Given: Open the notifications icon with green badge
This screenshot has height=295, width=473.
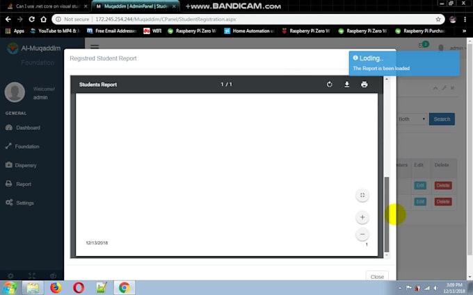Looking at the screenshot, I should click(x=423, y=45).
